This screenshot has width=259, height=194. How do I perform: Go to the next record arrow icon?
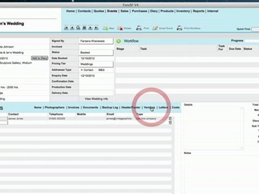coord(91,28)
